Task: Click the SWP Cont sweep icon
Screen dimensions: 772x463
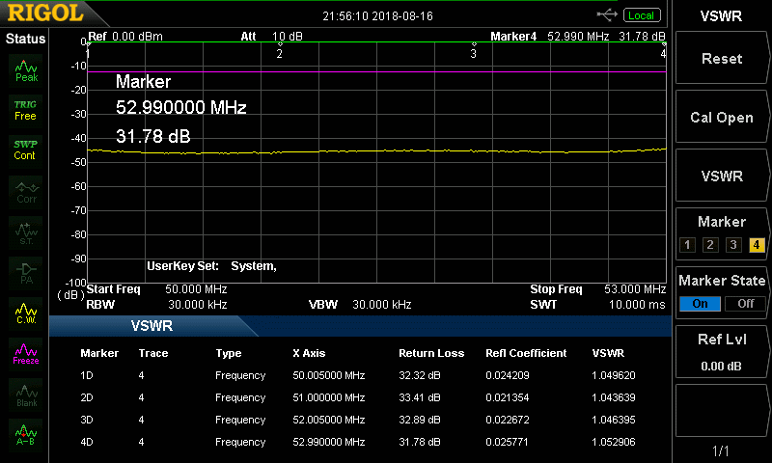Action: 26,150
